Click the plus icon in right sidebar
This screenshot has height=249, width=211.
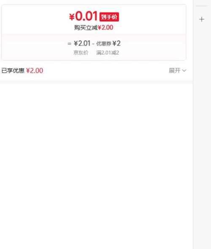click(x=202, y=19)
